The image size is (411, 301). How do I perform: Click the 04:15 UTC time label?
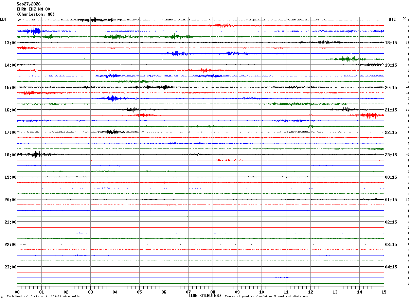pyautogui.click(x=391, y=267)
